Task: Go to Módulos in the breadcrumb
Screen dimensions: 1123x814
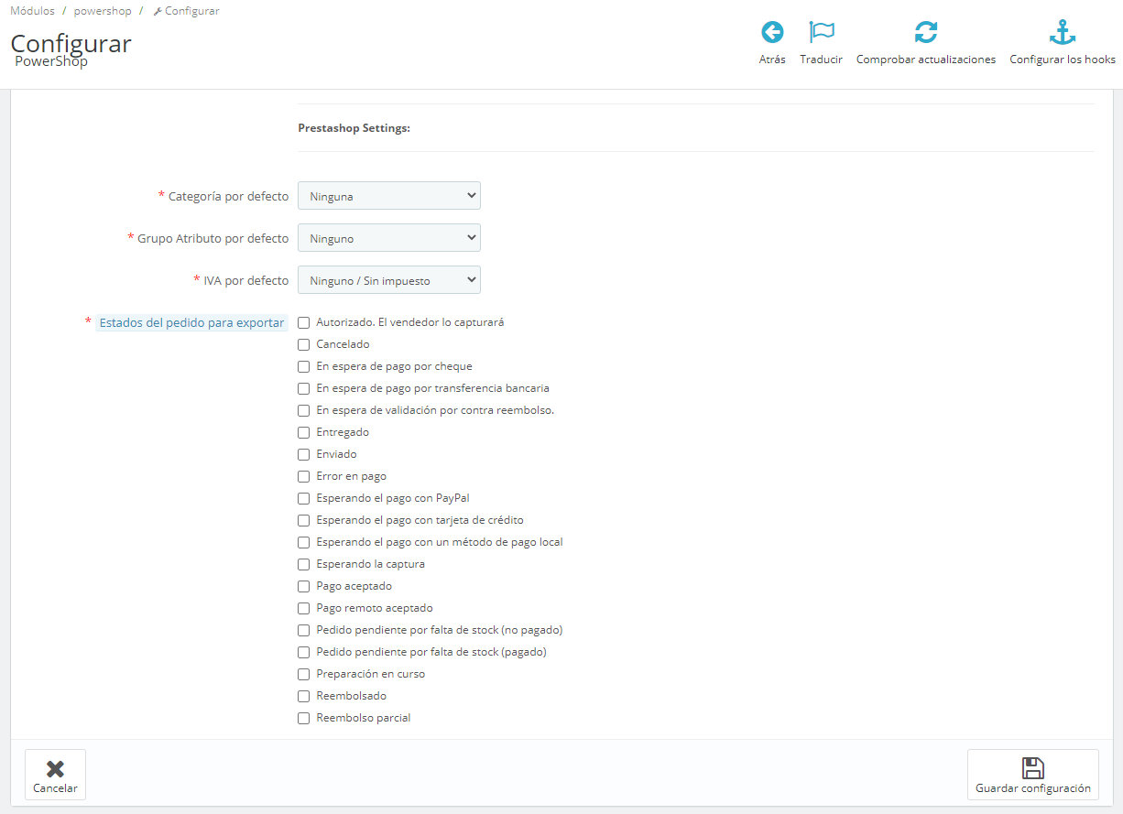Action: coord(32,11)
